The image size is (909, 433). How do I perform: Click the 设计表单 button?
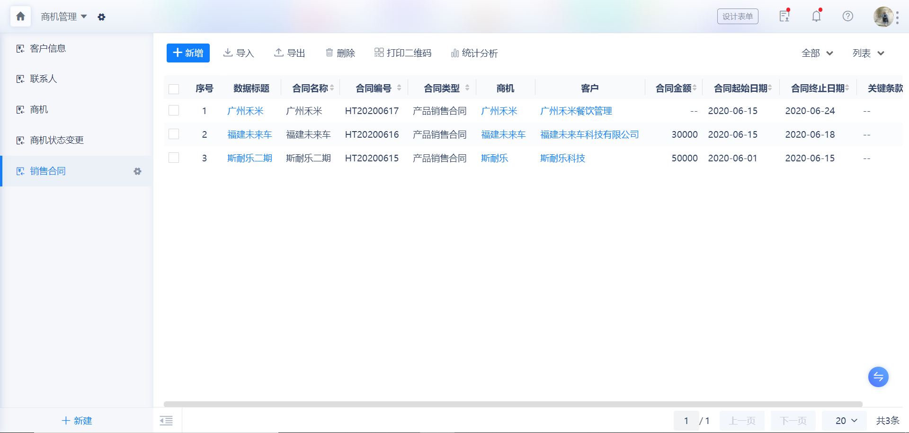pos(738,16)
